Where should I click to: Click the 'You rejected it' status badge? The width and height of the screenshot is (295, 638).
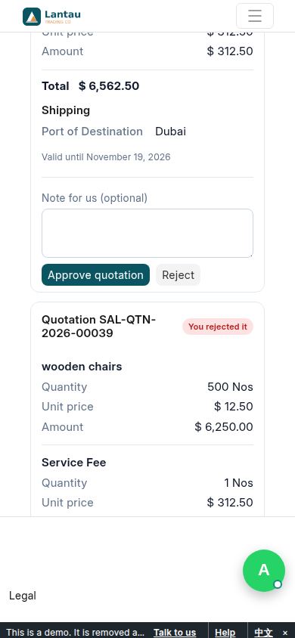click(x=218, y=327)
